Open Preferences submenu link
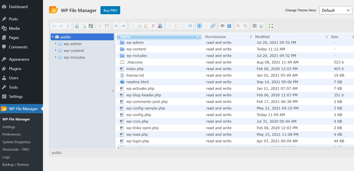Image resolution: width=354 pixels, height=171 pixels. [11, 134]
